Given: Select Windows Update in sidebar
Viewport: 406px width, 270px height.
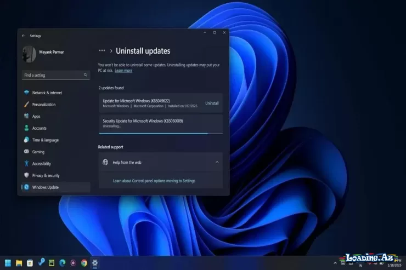Looking at the screenshot, I should click(56, 187).
